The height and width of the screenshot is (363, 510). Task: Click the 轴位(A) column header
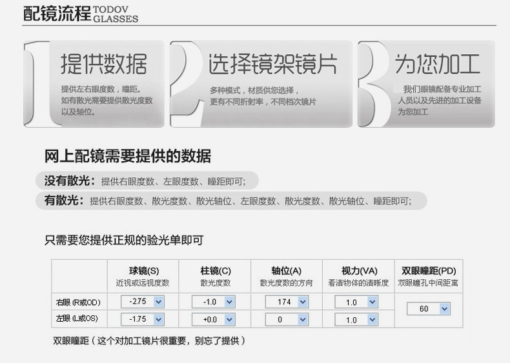point(286,271)
